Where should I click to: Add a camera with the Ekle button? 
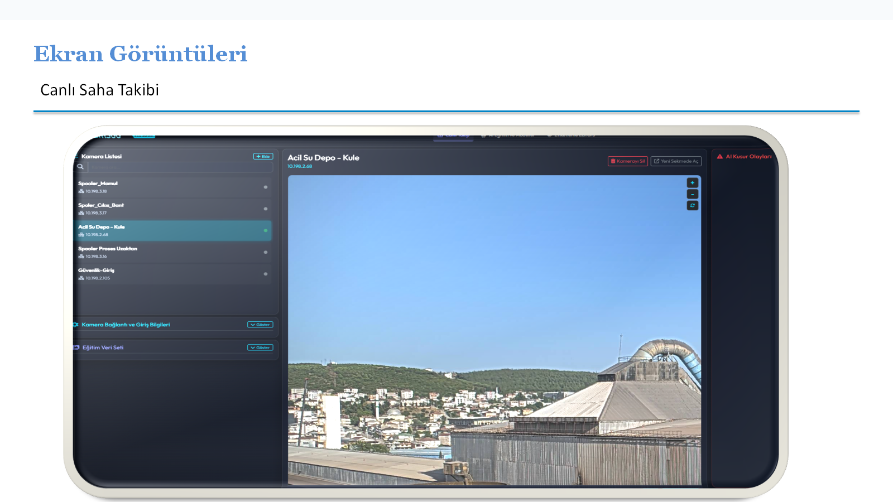coord(263,157)
